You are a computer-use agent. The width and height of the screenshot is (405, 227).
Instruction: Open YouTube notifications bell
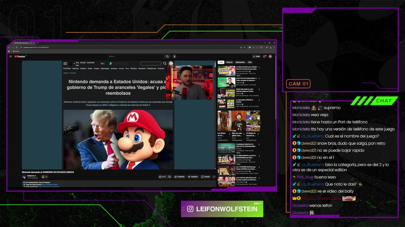click(x=265, y=56)
